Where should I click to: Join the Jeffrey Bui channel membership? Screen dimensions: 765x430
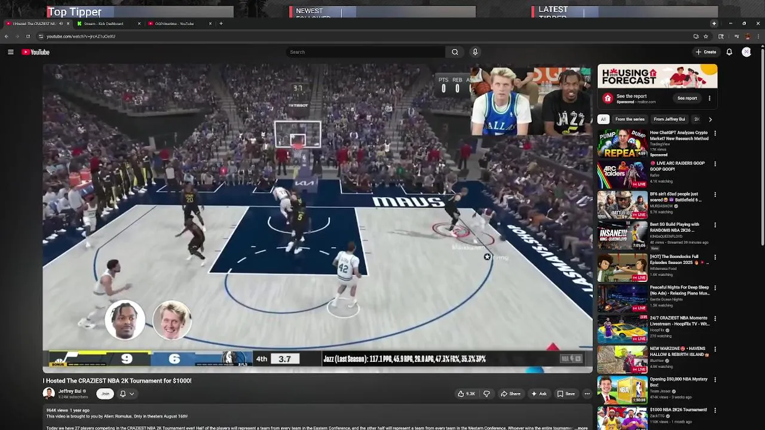(105, 394)
